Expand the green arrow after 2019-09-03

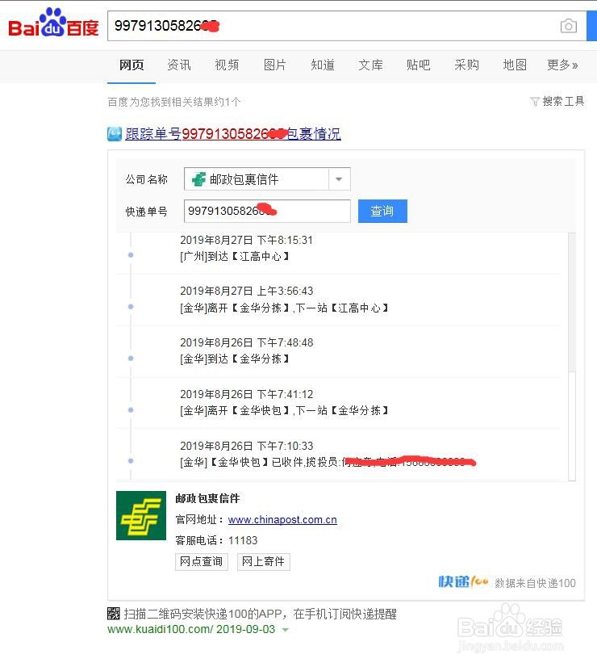[x=286, y=630]
